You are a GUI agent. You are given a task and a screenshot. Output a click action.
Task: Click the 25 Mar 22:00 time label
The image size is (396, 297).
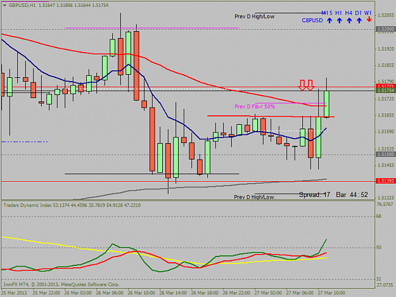coord(46,293)
